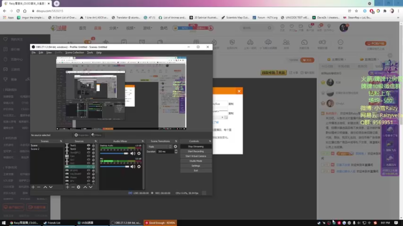Move scene up in the Scenes list

45,187
